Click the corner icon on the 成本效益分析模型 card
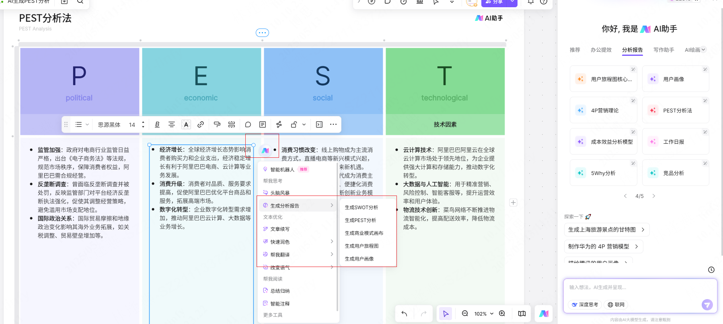723x324 pixels. click(x=633, y=132)
